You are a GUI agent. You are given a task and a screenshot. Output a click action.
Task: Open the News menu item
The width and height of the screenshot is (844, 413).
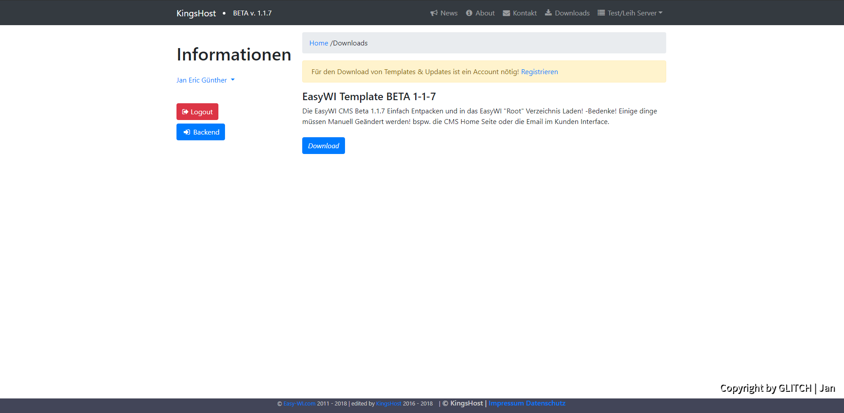449,13
